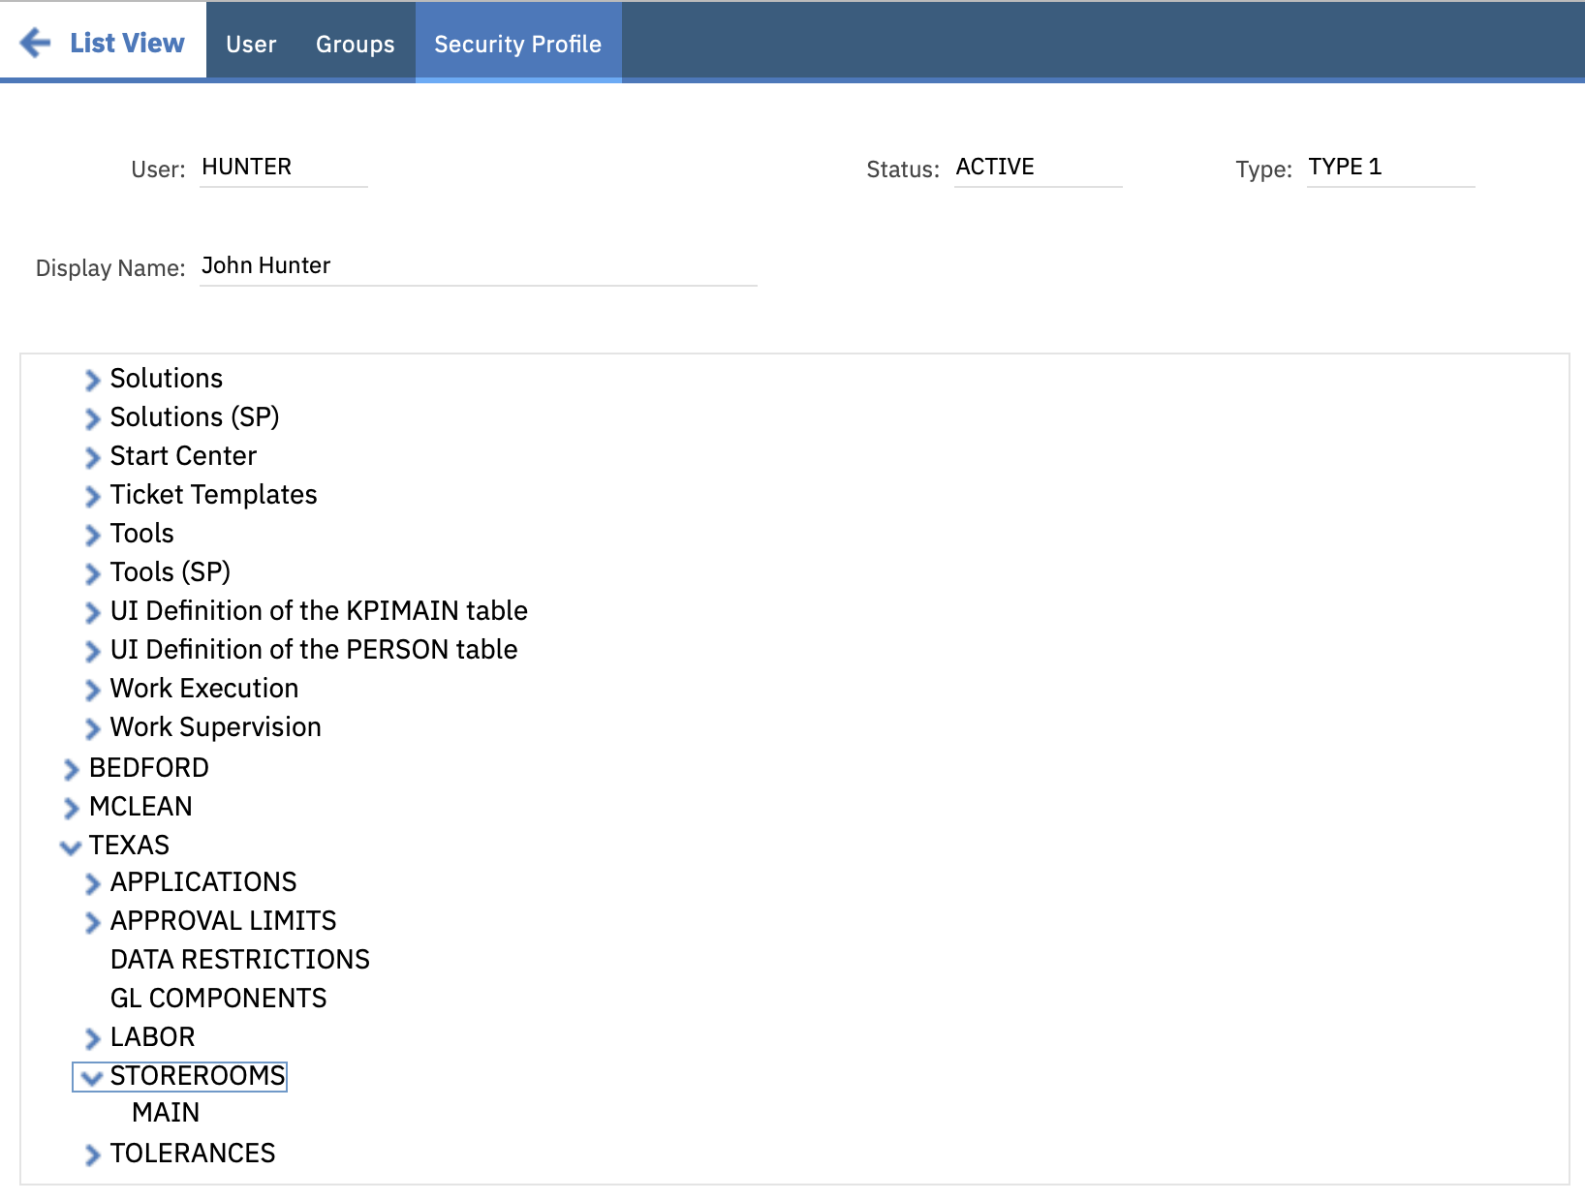Image resolution: width=1585 pixels, height=1201 pixels.
Task: Select the Security Profile tab
Action: pyautogui.click(x=518, y=44)
